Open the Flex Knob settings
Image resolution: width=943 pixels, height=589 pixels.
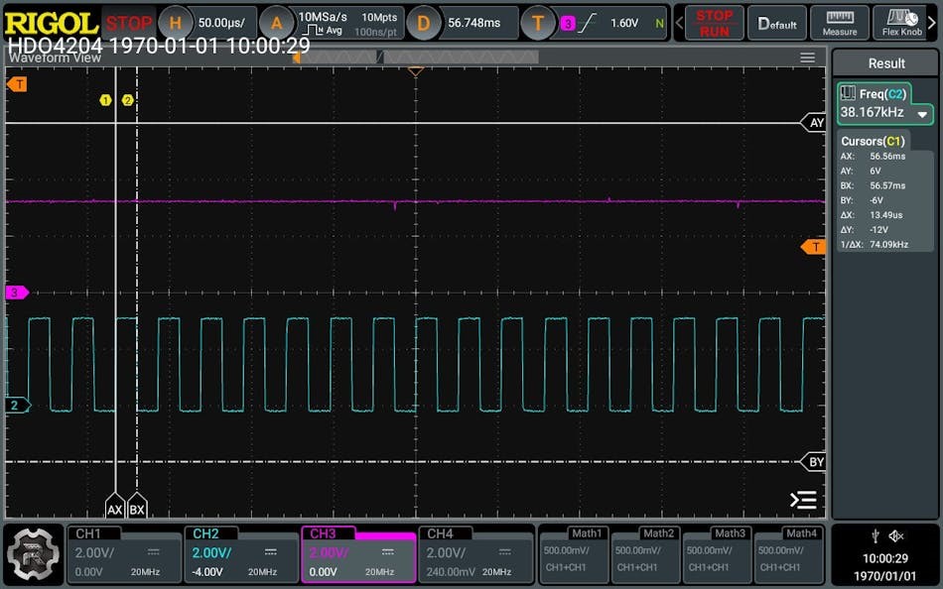[x=903, y=22]
